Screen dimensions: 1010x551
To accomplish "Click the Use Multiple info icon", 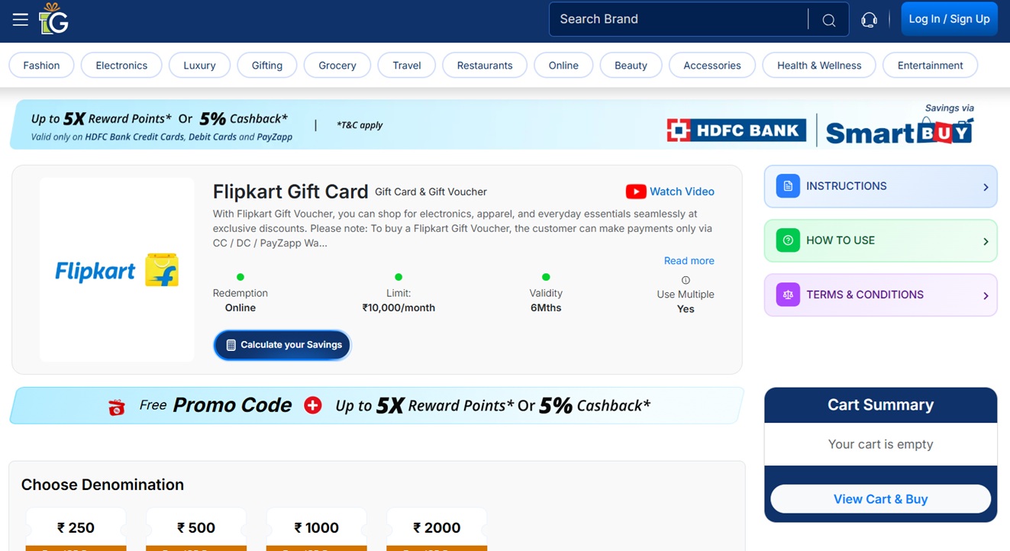I will coord(686,280).
